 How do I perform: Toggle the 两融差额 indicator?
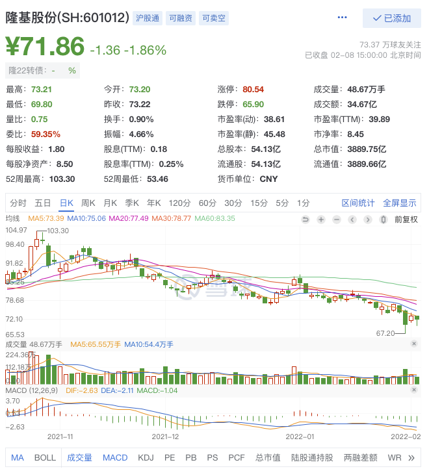click(361, 458)
